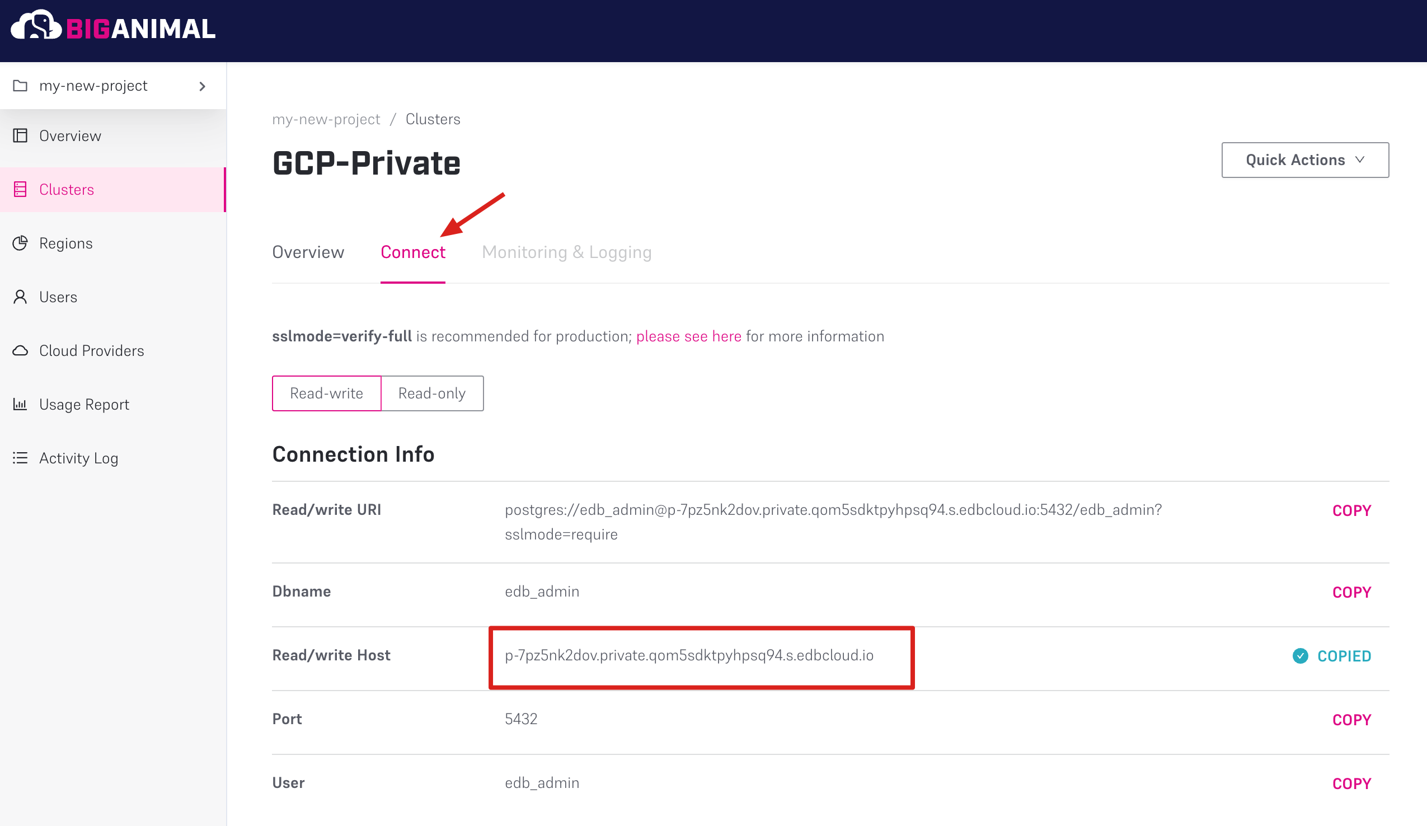Select the Clusters server icon in sidebar

coord(20,189)
